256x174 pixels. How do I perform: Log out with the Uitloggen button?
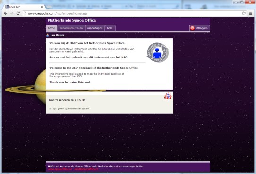click(199, 28)
